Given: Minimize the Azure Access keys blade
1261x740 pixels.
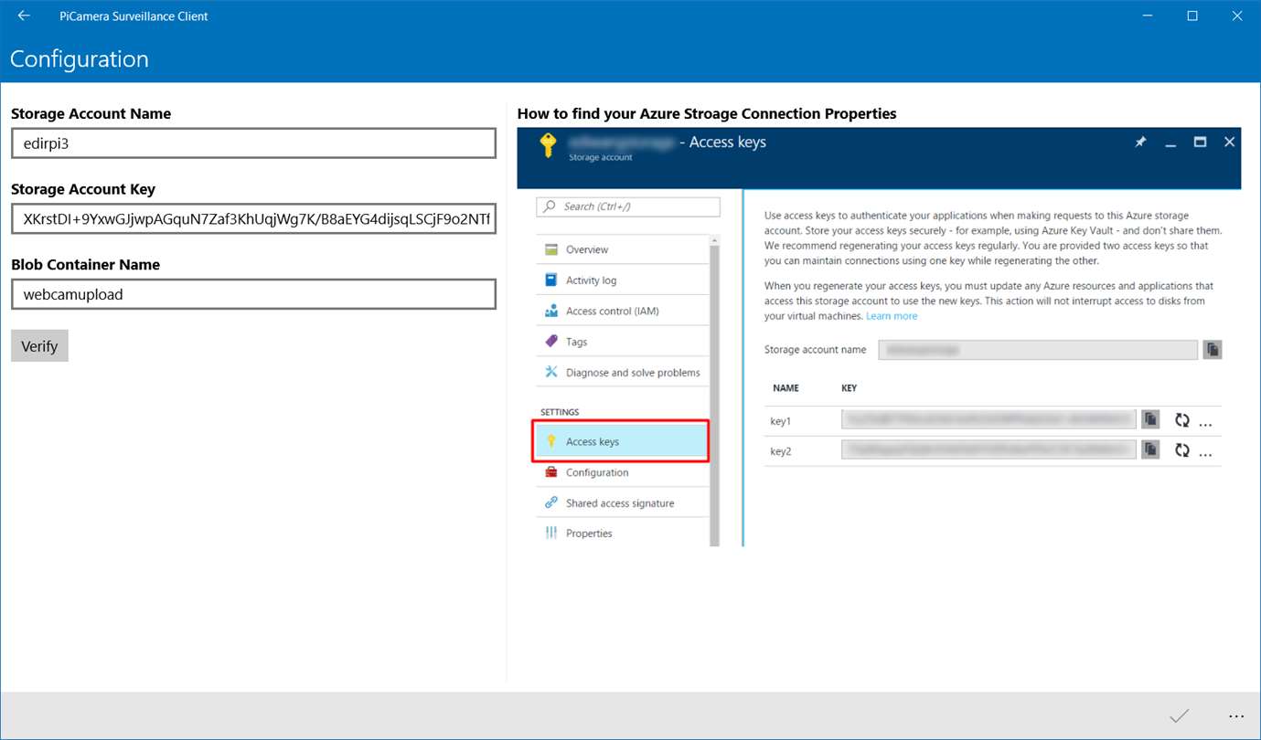Looking at the screenshot, I should [1170, 144].
